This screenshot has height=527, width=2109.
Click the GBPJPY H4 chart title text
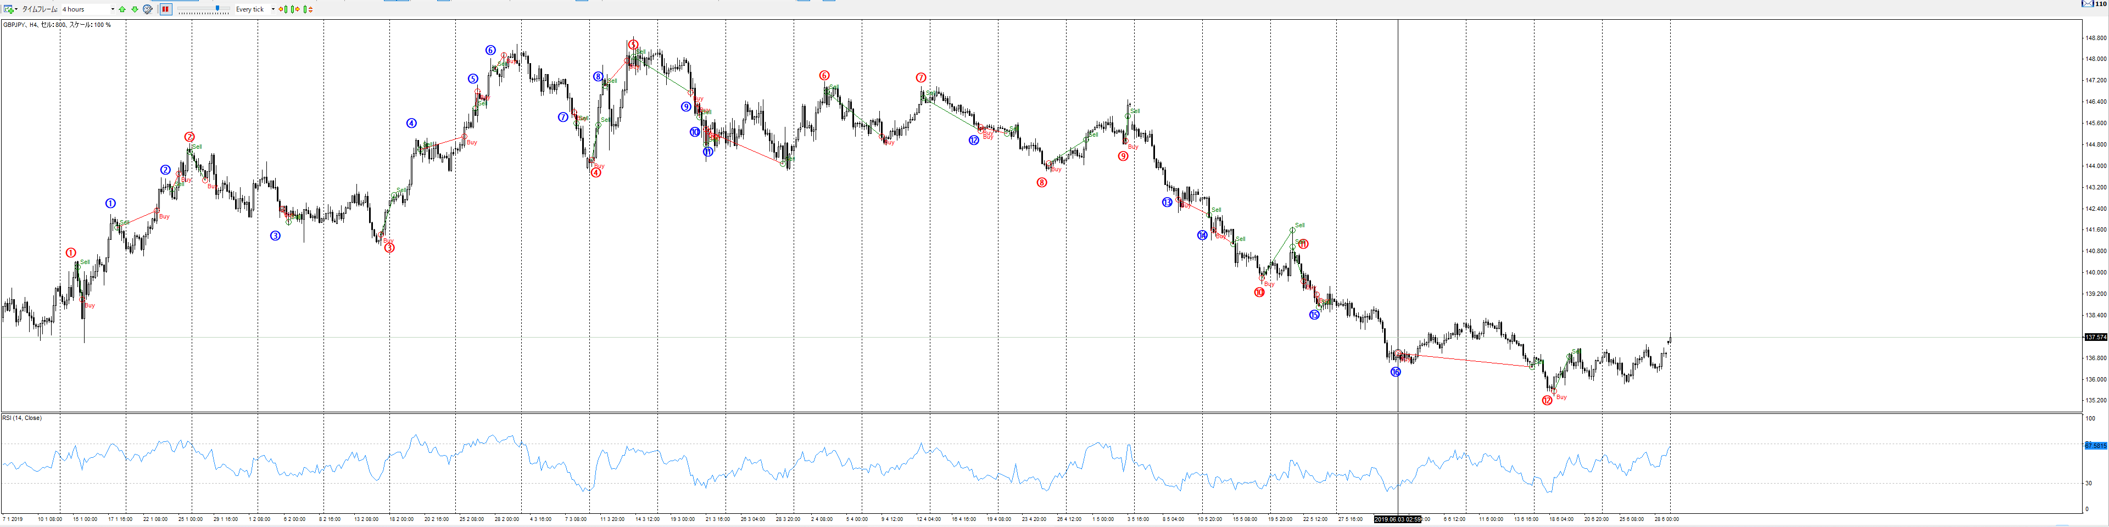point(57,25)
